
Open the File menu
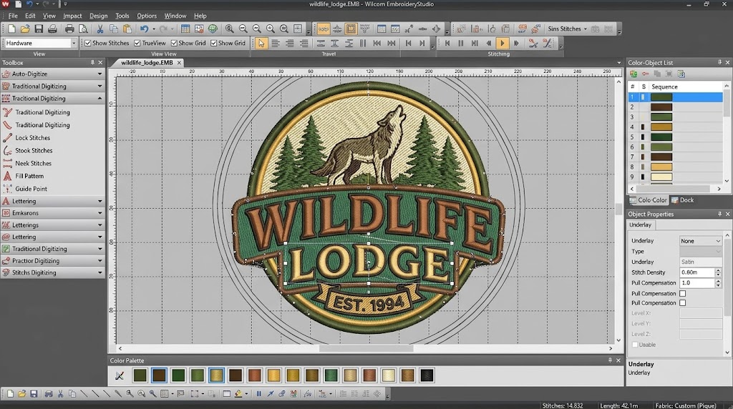pyautogui.click(x=13, y=16)
